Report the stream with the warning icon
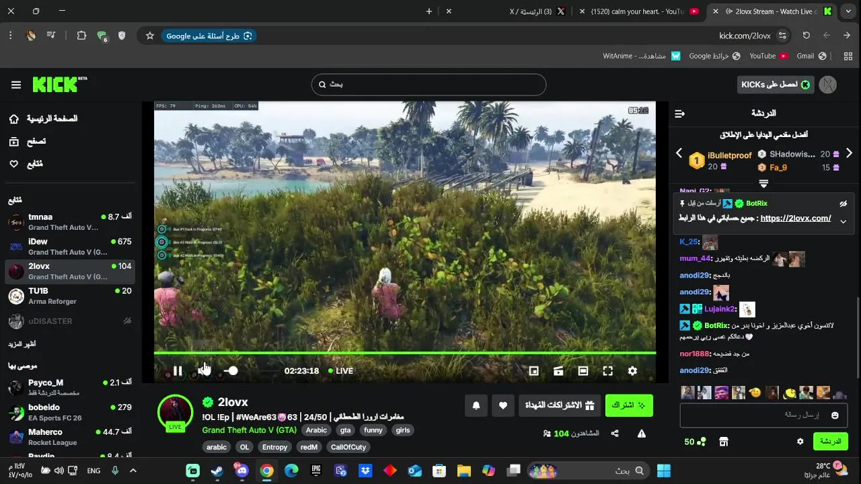This screenshot has width=861, height=484. point(642,434)
